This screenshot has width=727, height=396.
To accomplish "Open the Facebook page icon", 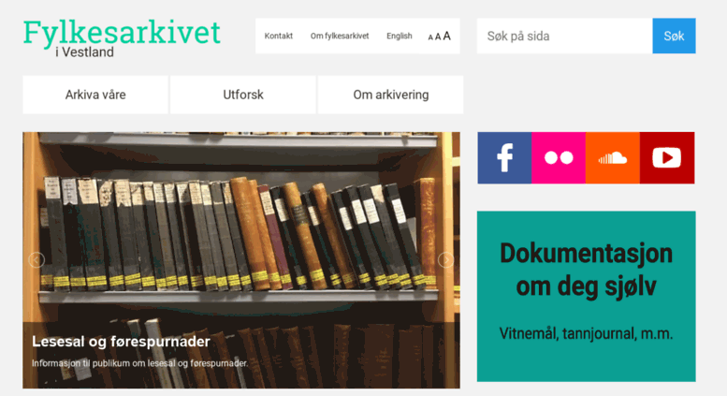I will (x=504, y=157).
